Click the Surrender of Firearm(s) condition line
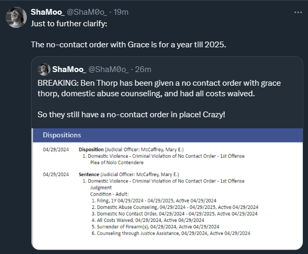Screen dimensions: 308x254 pyautogui.click(x=155, y=227)
